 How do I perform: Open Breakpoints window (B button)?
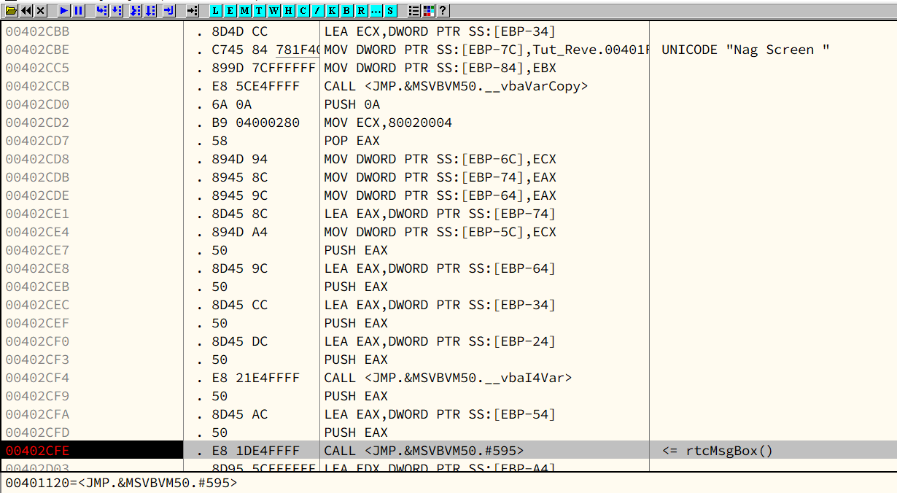(x=347, y=11)
